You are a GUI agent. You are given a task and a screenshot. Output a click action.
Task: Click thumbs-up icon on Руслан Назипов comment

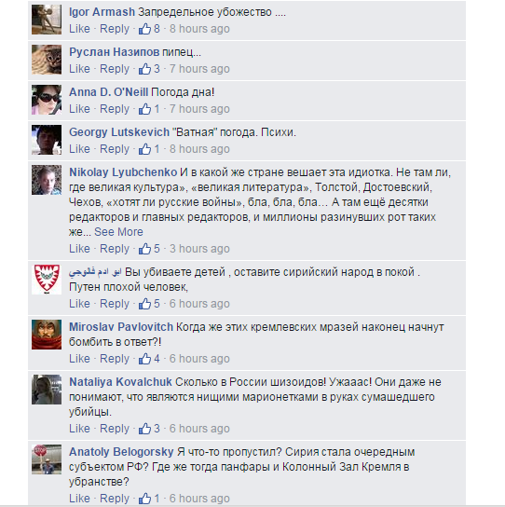144,69
